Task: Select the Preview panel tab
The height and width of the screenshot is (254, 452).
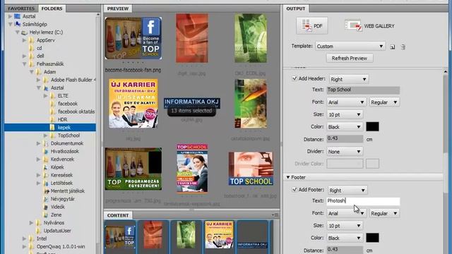Action: click(x=118, y=8)
